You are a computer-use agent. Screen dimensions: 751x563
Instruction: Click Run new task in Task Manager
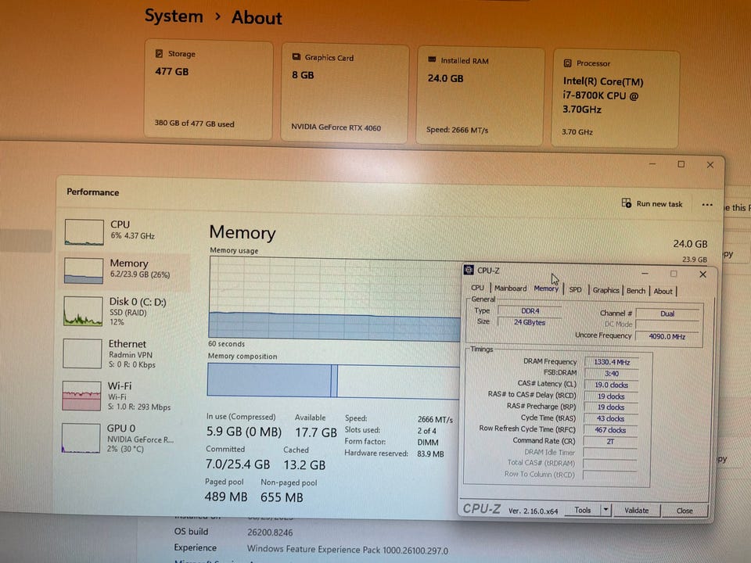coord(652,203)
